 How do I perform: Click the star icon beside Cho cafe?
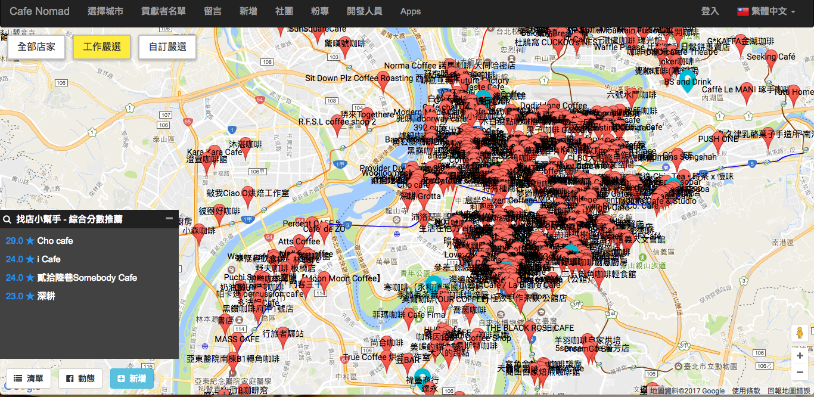tap(30, 241)
